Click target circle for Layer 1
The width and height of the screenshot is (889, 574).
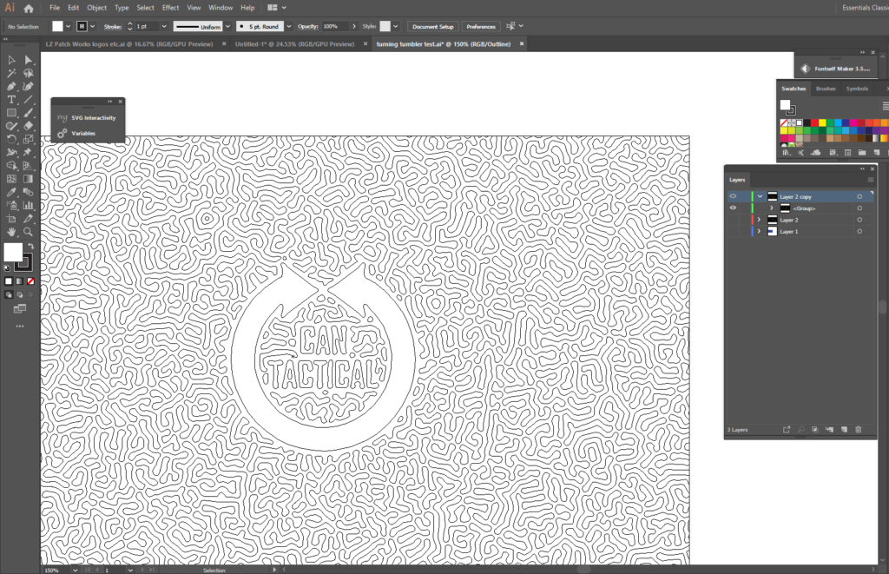[859, 231]
